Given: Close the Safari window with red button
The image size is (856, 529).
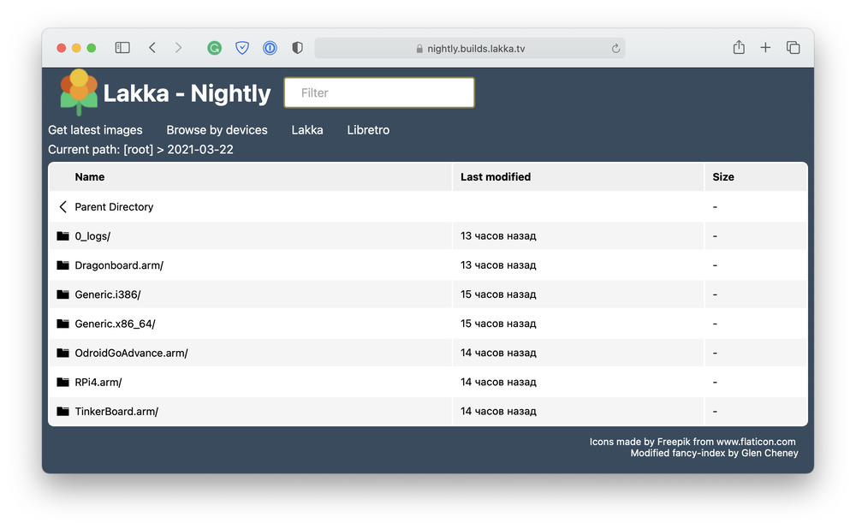Looking at the screenshot, I should click(x=62, y=48).
